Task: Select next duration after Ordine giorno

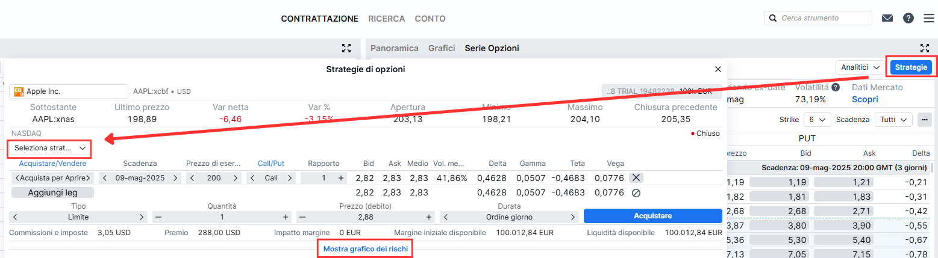Action: (572, 217)
